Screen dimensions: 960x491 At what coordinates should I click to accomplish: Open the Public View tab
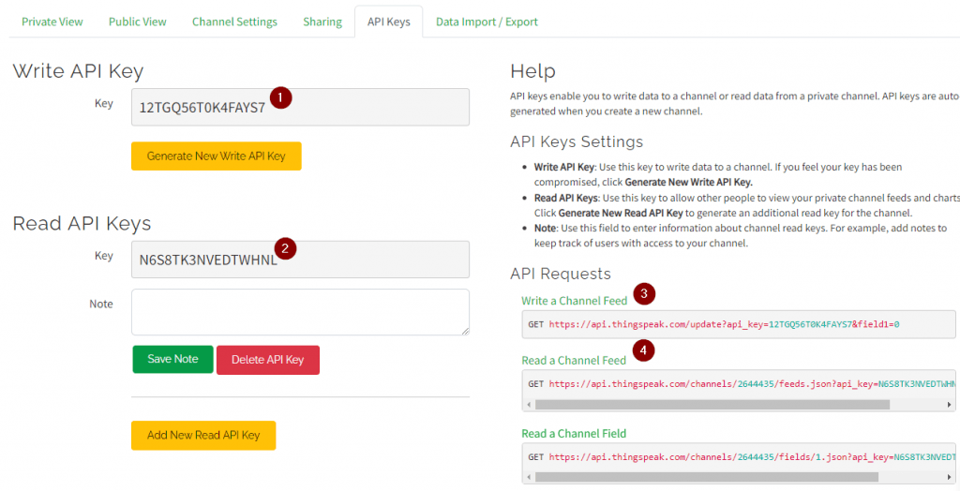pos(138,22)
